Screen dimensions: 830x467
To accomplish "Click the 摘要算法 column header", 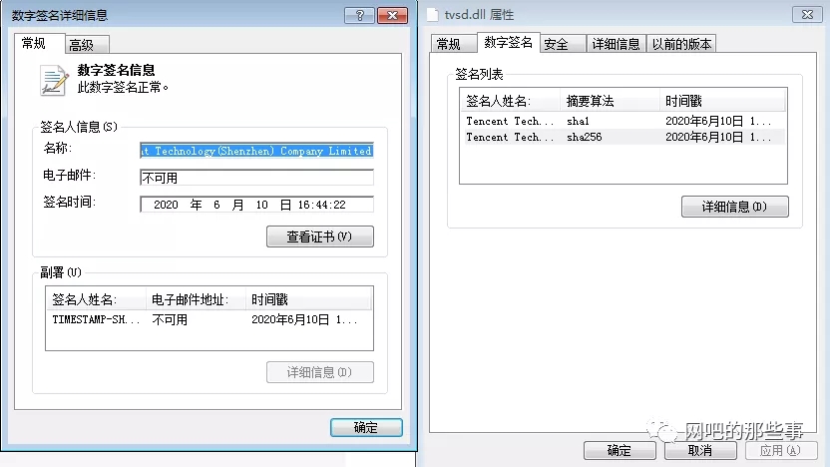I will [x=610, y=101].
